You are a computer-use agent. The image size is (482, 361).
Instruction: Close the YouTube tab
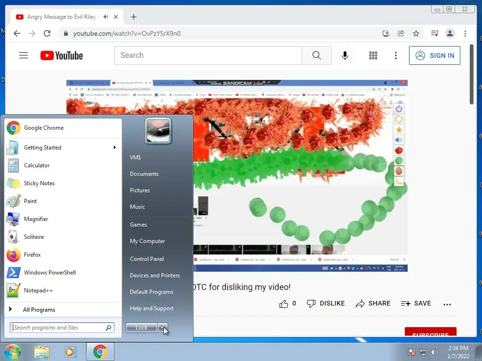pos(116,17)
